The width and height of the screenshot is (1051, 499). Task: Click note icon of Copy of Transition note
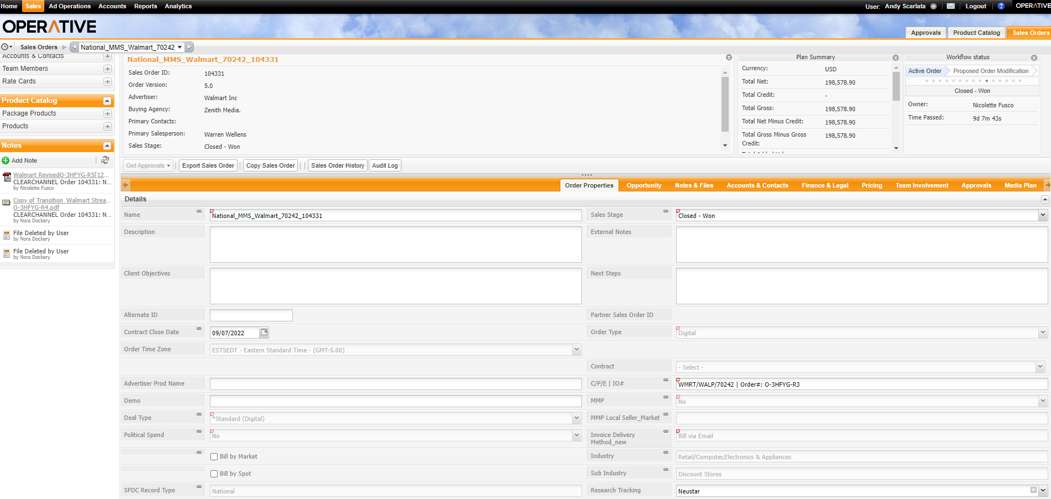tap(6, 202)
